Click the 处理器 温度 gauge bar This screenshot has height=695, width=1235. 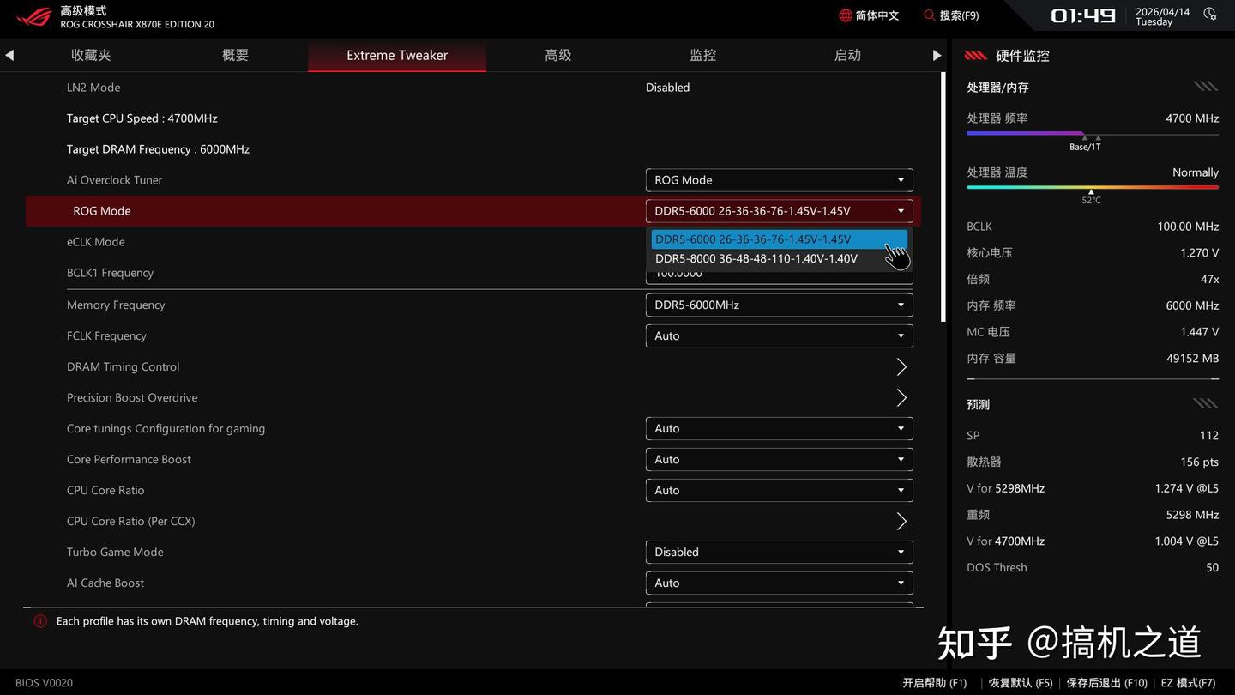click(1092, 187)
